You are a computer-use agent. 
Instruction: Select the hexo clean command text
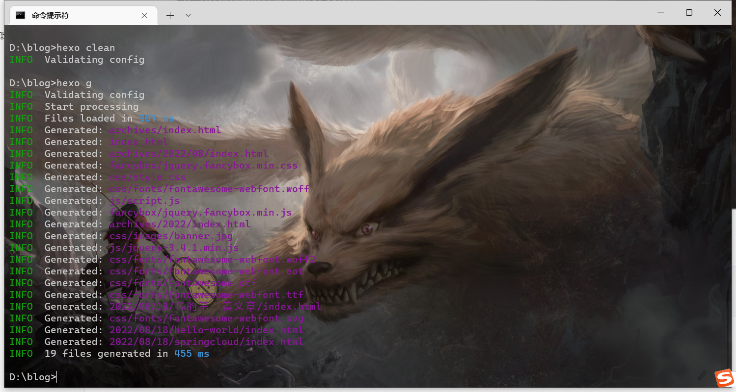tap(85, 48)
